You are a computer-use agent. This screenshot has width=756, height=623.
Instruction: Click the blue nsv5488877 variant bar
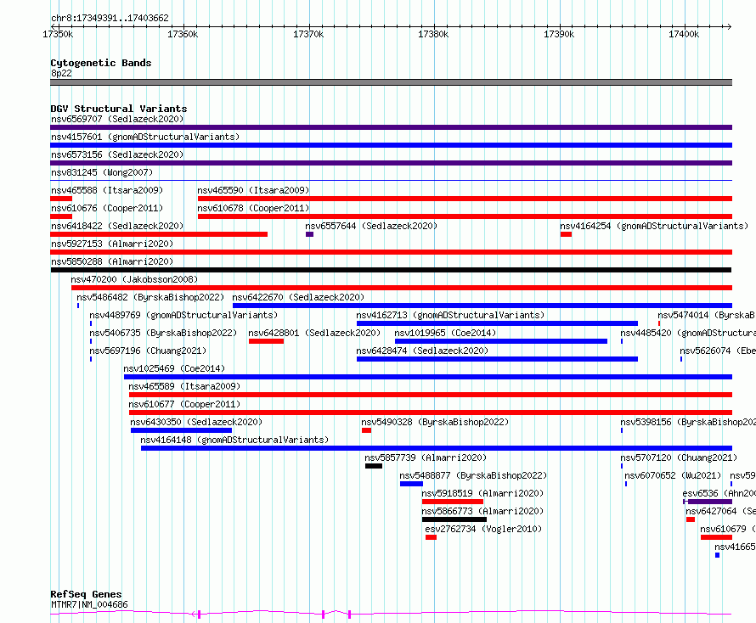(411, 484)
